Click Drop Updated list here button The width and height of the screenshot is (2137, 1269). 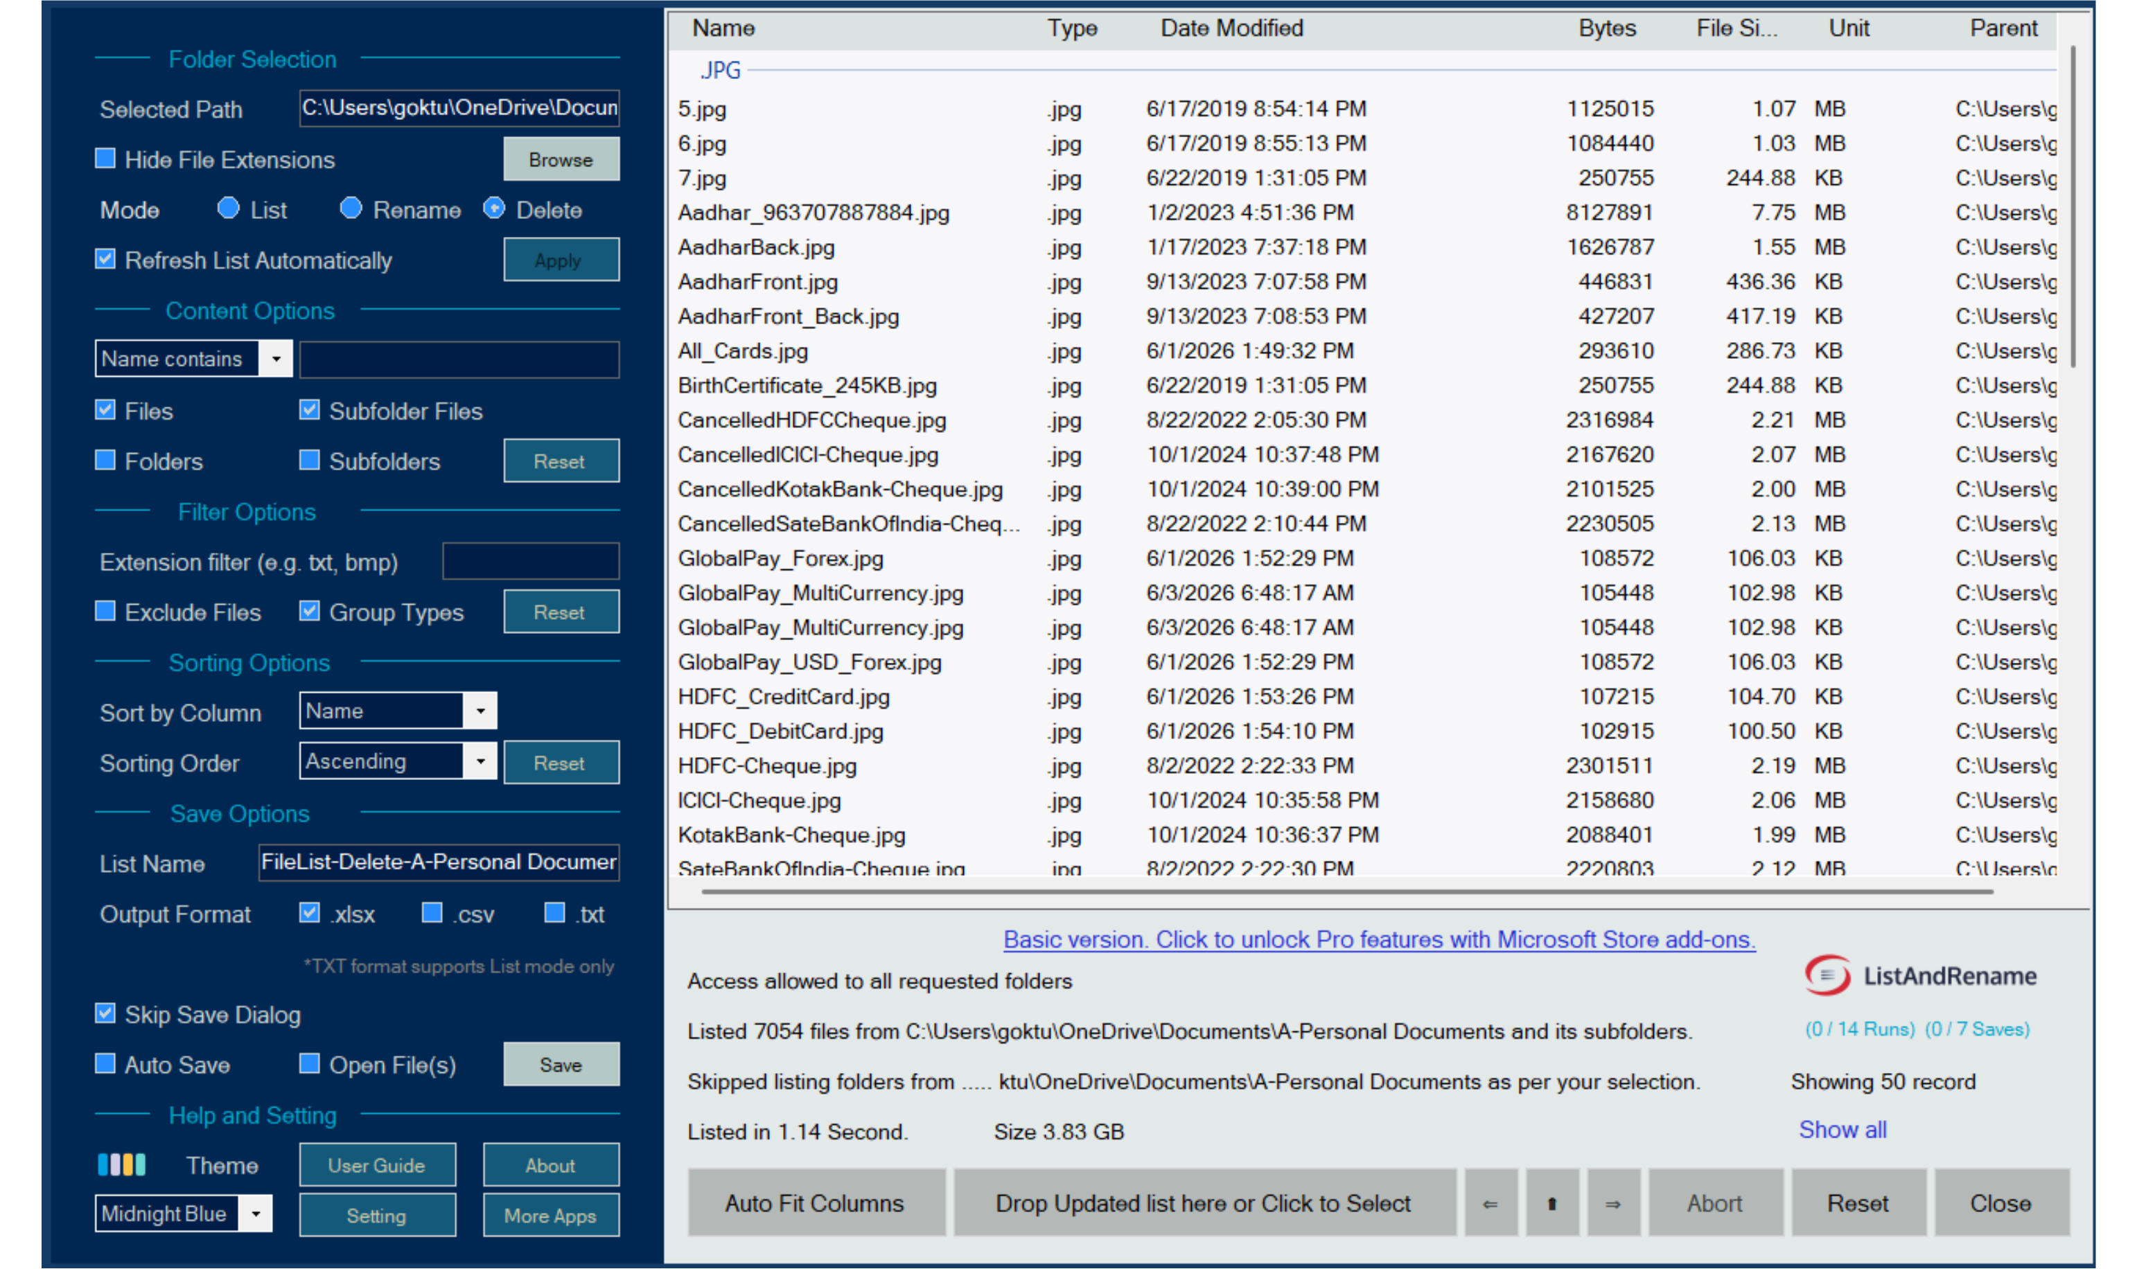[1204, 1203]
